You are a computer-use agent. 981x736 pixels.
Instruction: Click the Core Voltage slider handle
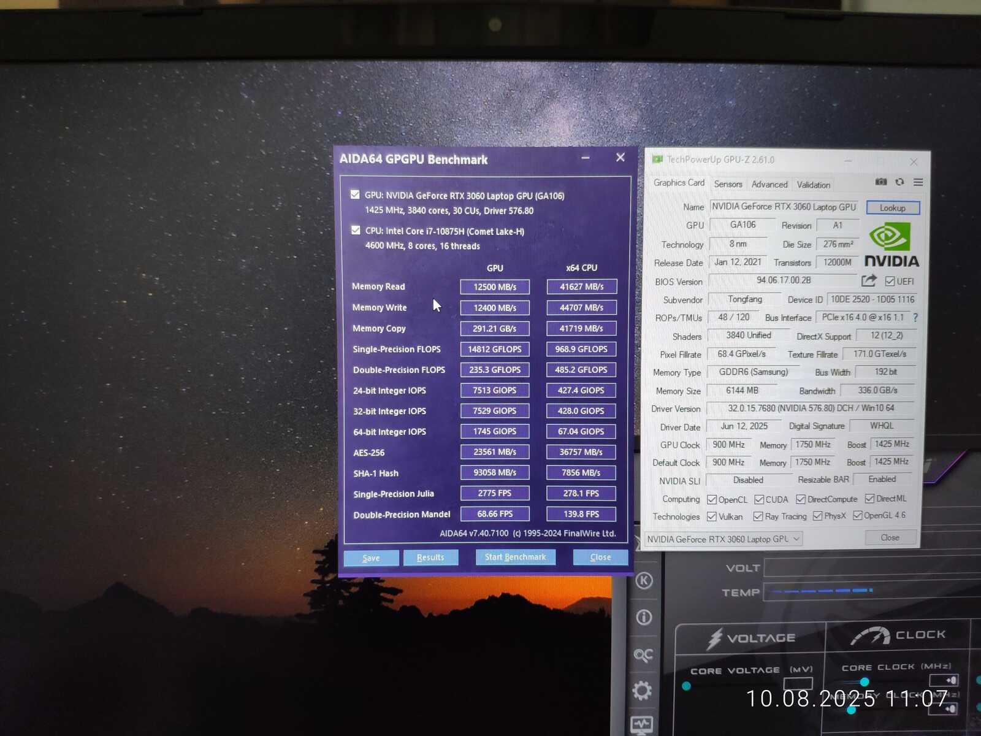(x=687, y=686)
